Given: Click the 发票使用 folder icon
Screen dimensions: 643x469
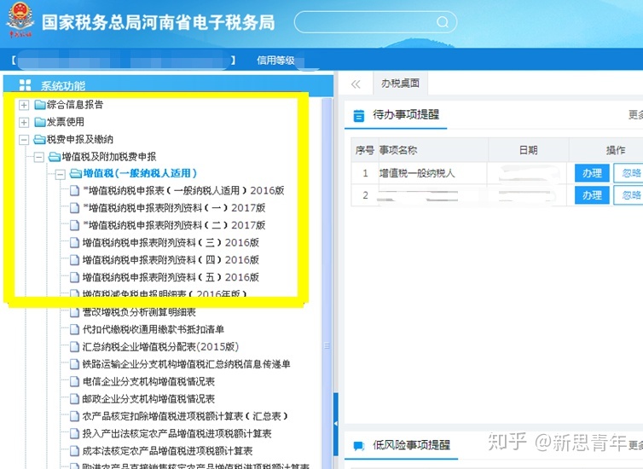Looking at the screenshot, I should [x=39, y=122].
